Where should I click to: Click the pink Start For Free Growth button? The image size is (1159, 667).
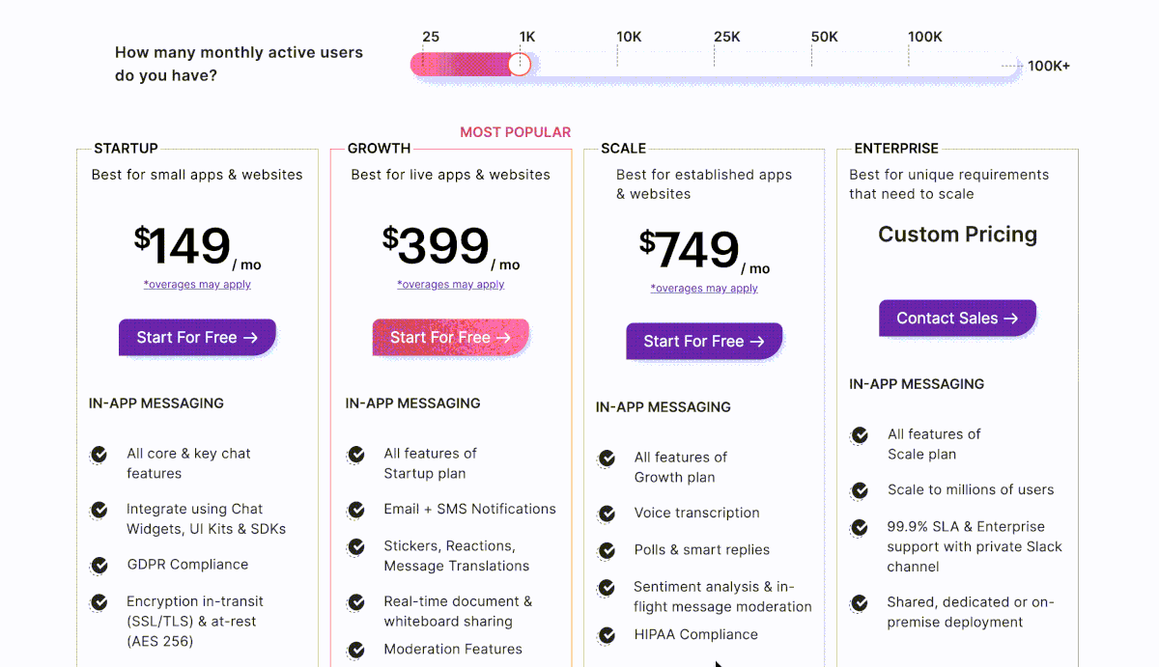451,337
